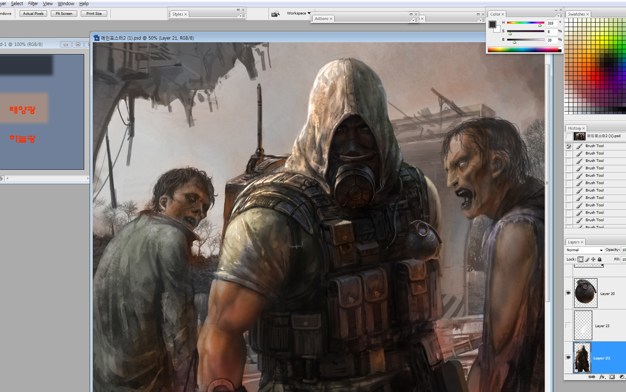Open the Select menu

click(17, 4)
